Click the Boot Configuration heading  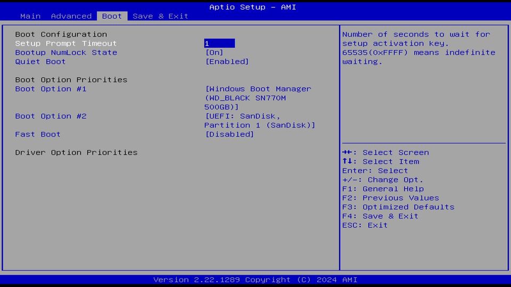pyautogui.click(x=61, y=34)
